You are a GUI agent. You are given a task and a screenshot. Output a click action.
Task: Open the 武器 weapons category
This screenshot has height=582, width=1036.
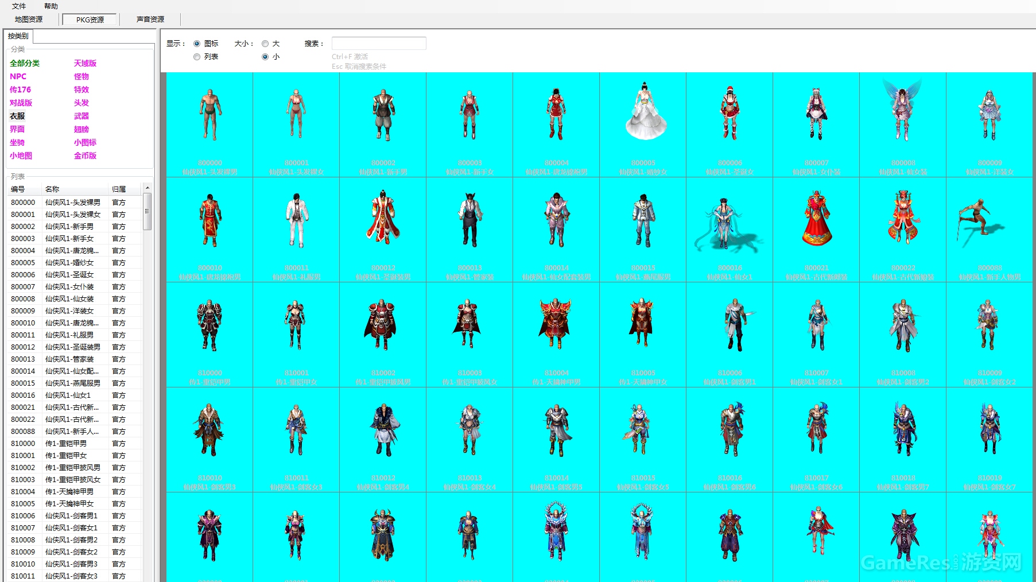82,116
